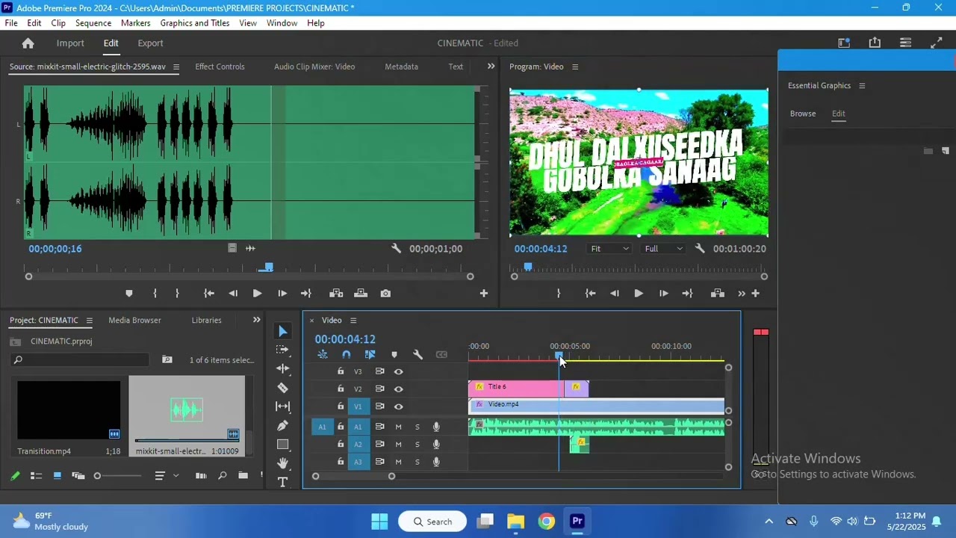Select the Selection tool arrow
Screen dimensions: 956x538
click(x=282, y=331)
